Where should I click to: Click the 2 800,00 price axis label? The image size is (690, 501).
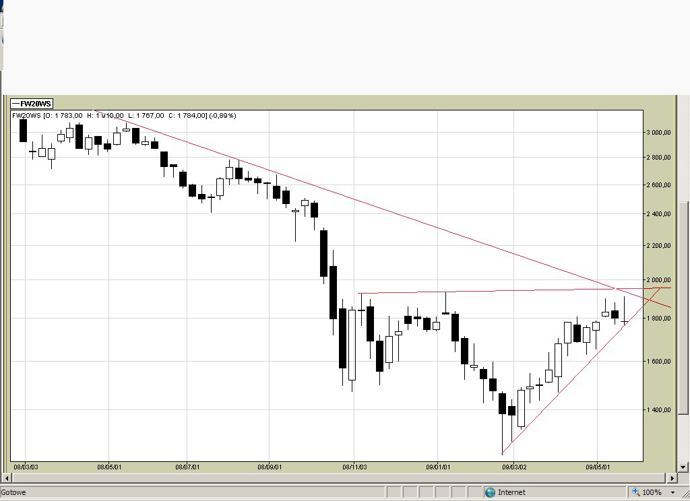(659, 158)
